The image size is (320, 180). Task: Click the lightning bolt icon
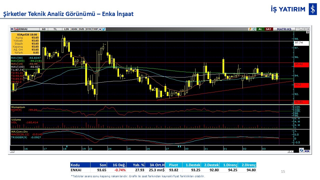pyautogui.click(x=250, y=29)
